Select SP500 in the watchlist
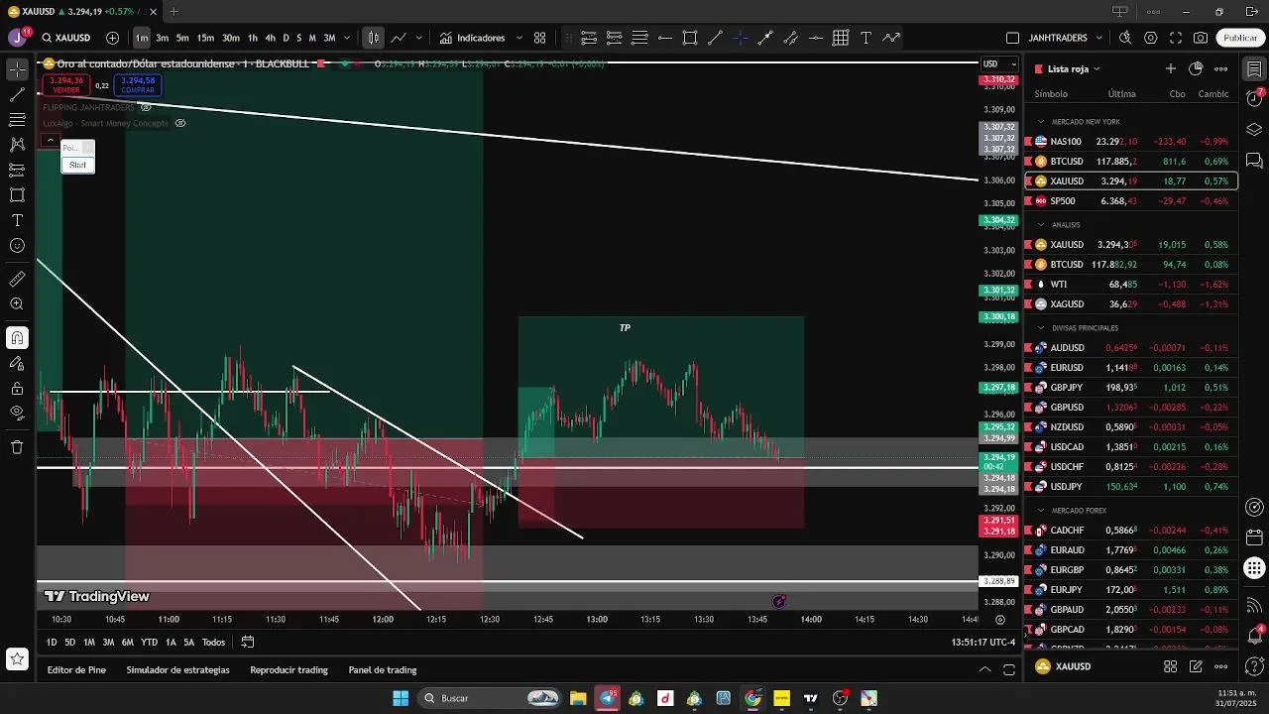 coord(1130,201)
